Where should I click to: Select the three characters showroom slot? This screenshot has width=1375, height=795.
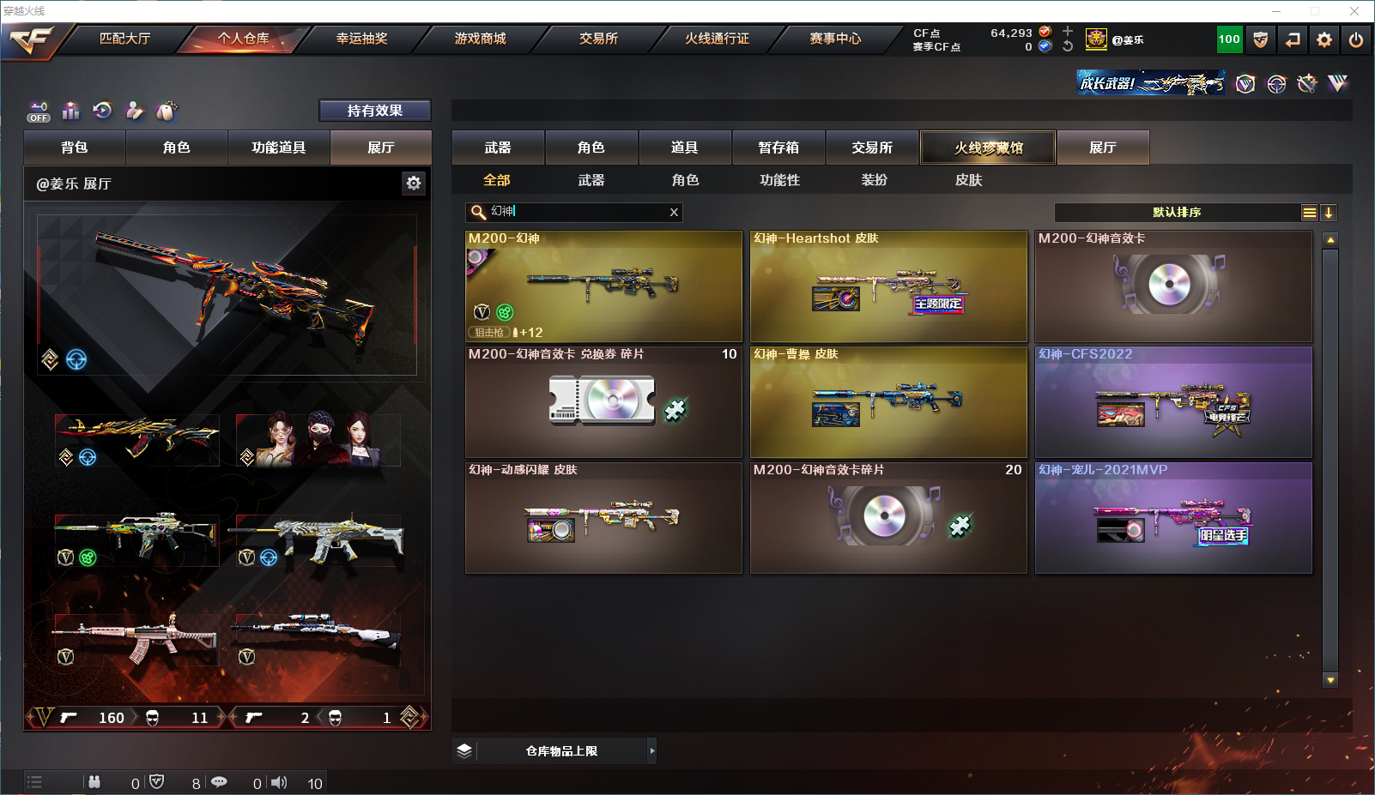(x=318, y=440)
